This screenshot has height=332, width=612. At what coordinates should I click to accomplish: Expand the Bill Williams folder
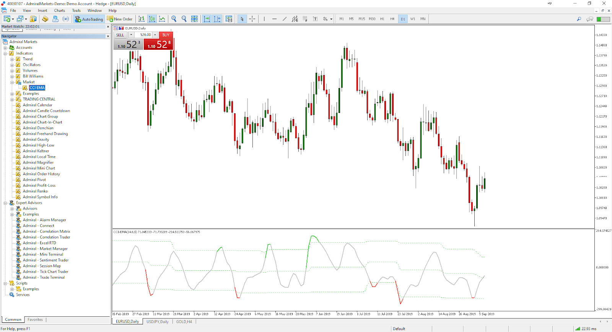[12, 77]
